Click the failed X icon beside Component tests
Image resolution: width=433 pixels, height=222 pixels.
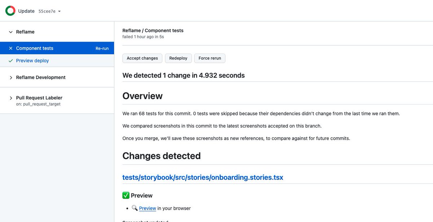(x=10, y=48)
